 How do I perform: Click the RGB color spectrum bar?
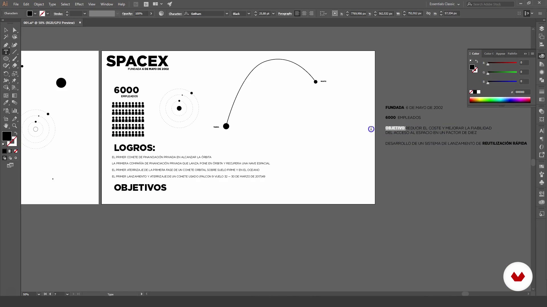[x=500, y=100]
